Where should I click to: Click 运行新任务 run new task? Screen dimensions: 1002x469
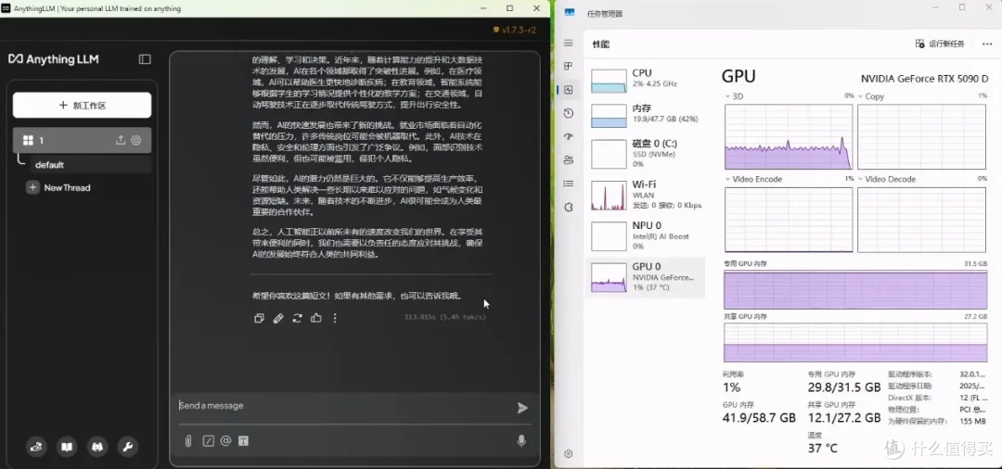pos(940,44)
